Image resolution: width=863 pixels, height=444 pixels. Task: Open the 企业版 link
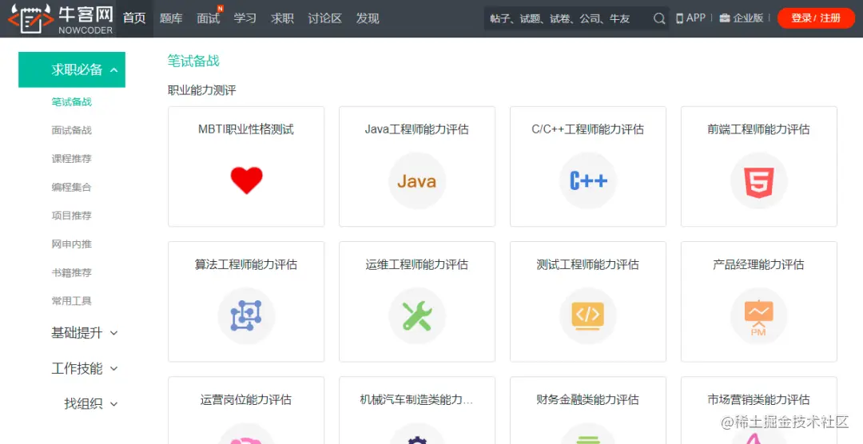742,18
